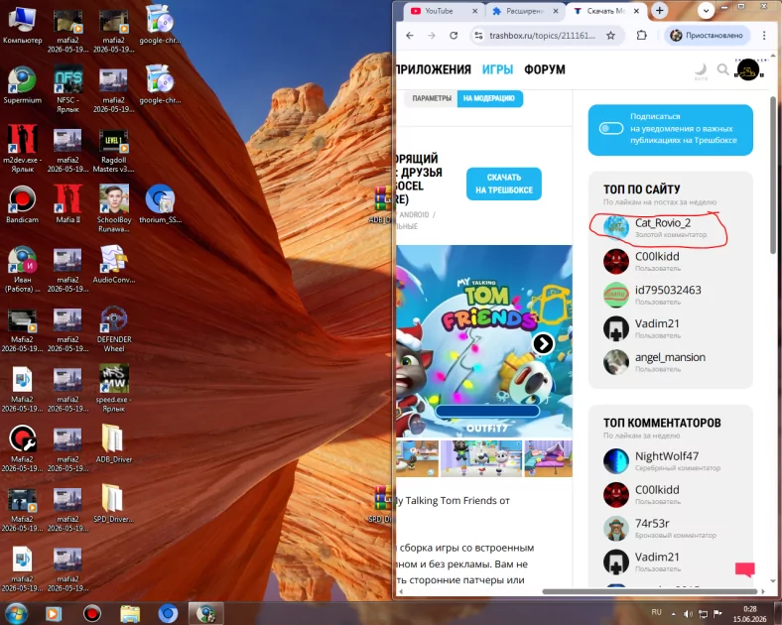Go forward in the browser
The height and width of the screenshot is (625, 782).
(432, 36)
